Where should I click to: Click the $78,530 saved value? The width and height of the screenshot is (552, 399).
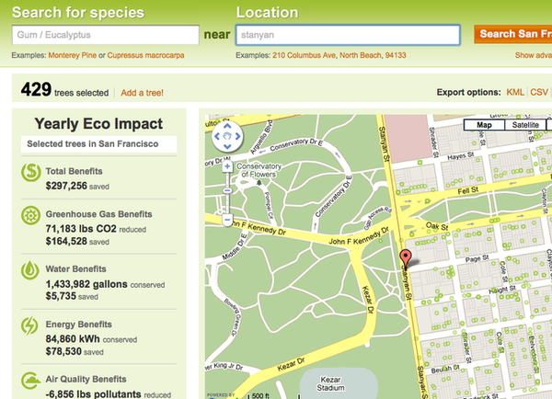pos(75,351)
